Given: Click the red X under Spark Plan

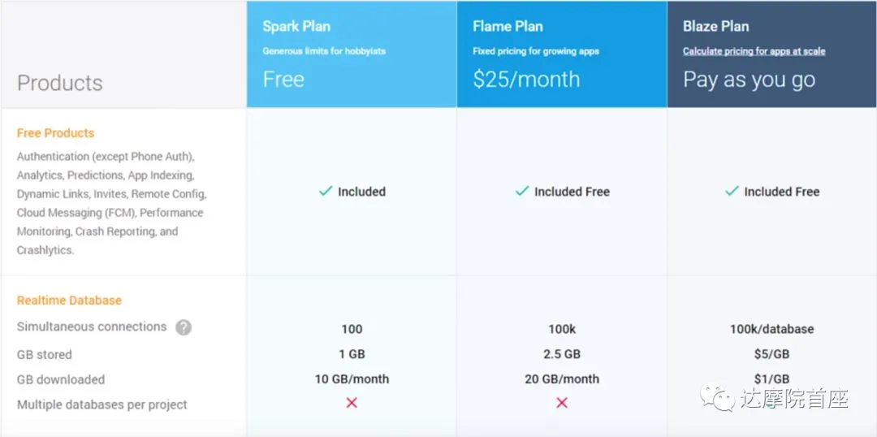Looking at the screenshot, I should pos(352,403).
